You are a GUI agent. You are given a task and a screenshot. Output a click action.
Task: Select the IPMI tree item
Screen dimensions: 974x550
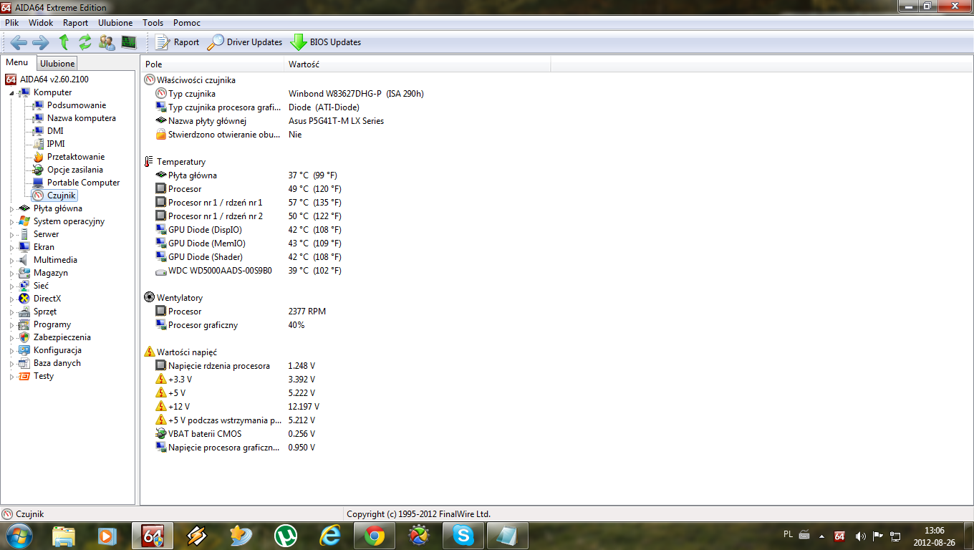(56, 144)
